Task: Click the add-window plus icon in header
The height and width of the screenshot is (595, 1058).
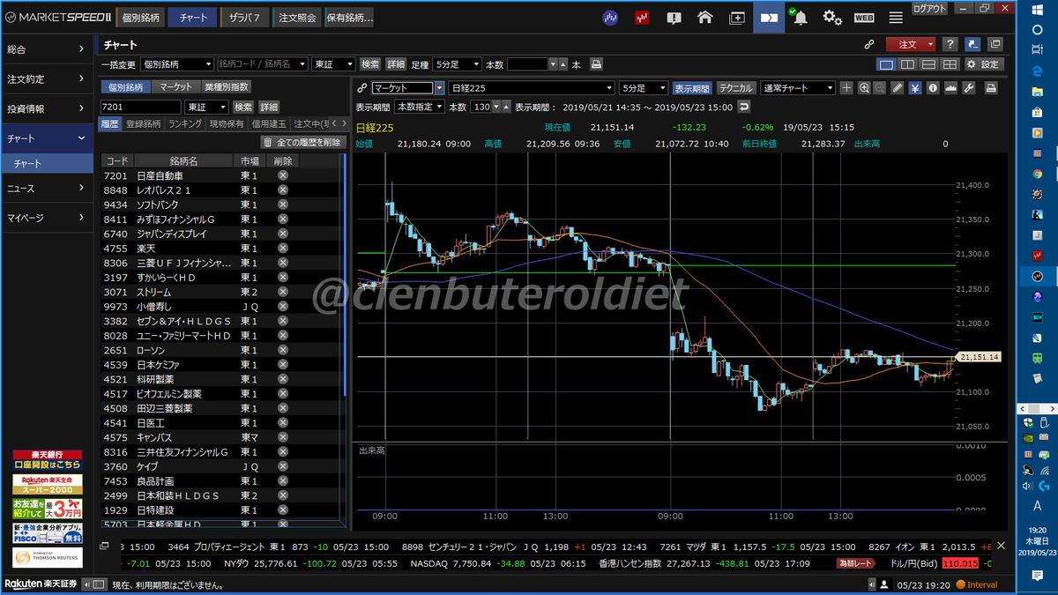Action: pos(737,17)
